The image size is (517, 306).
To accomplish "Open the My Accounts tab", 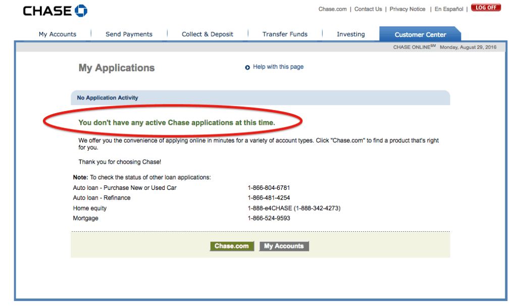I will click(x=58, y=34).
